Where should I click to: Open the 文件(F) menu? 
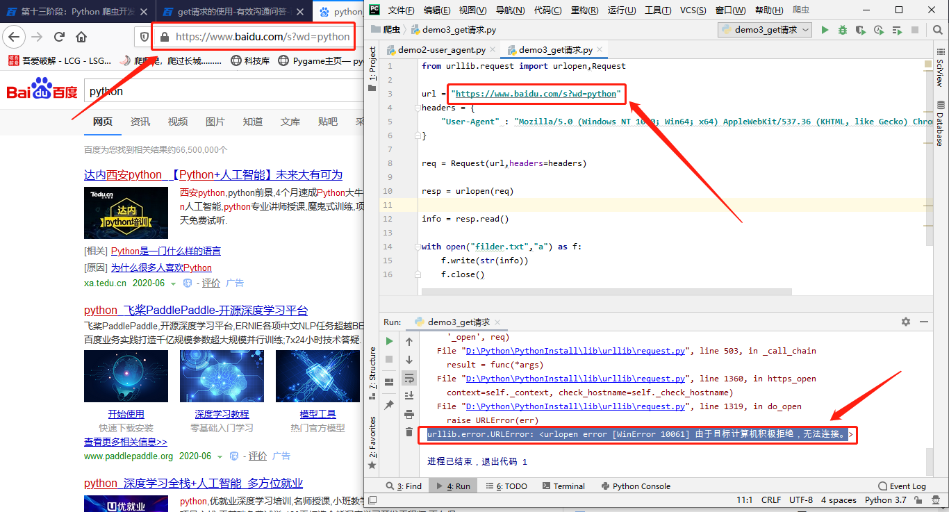(402, 10)
